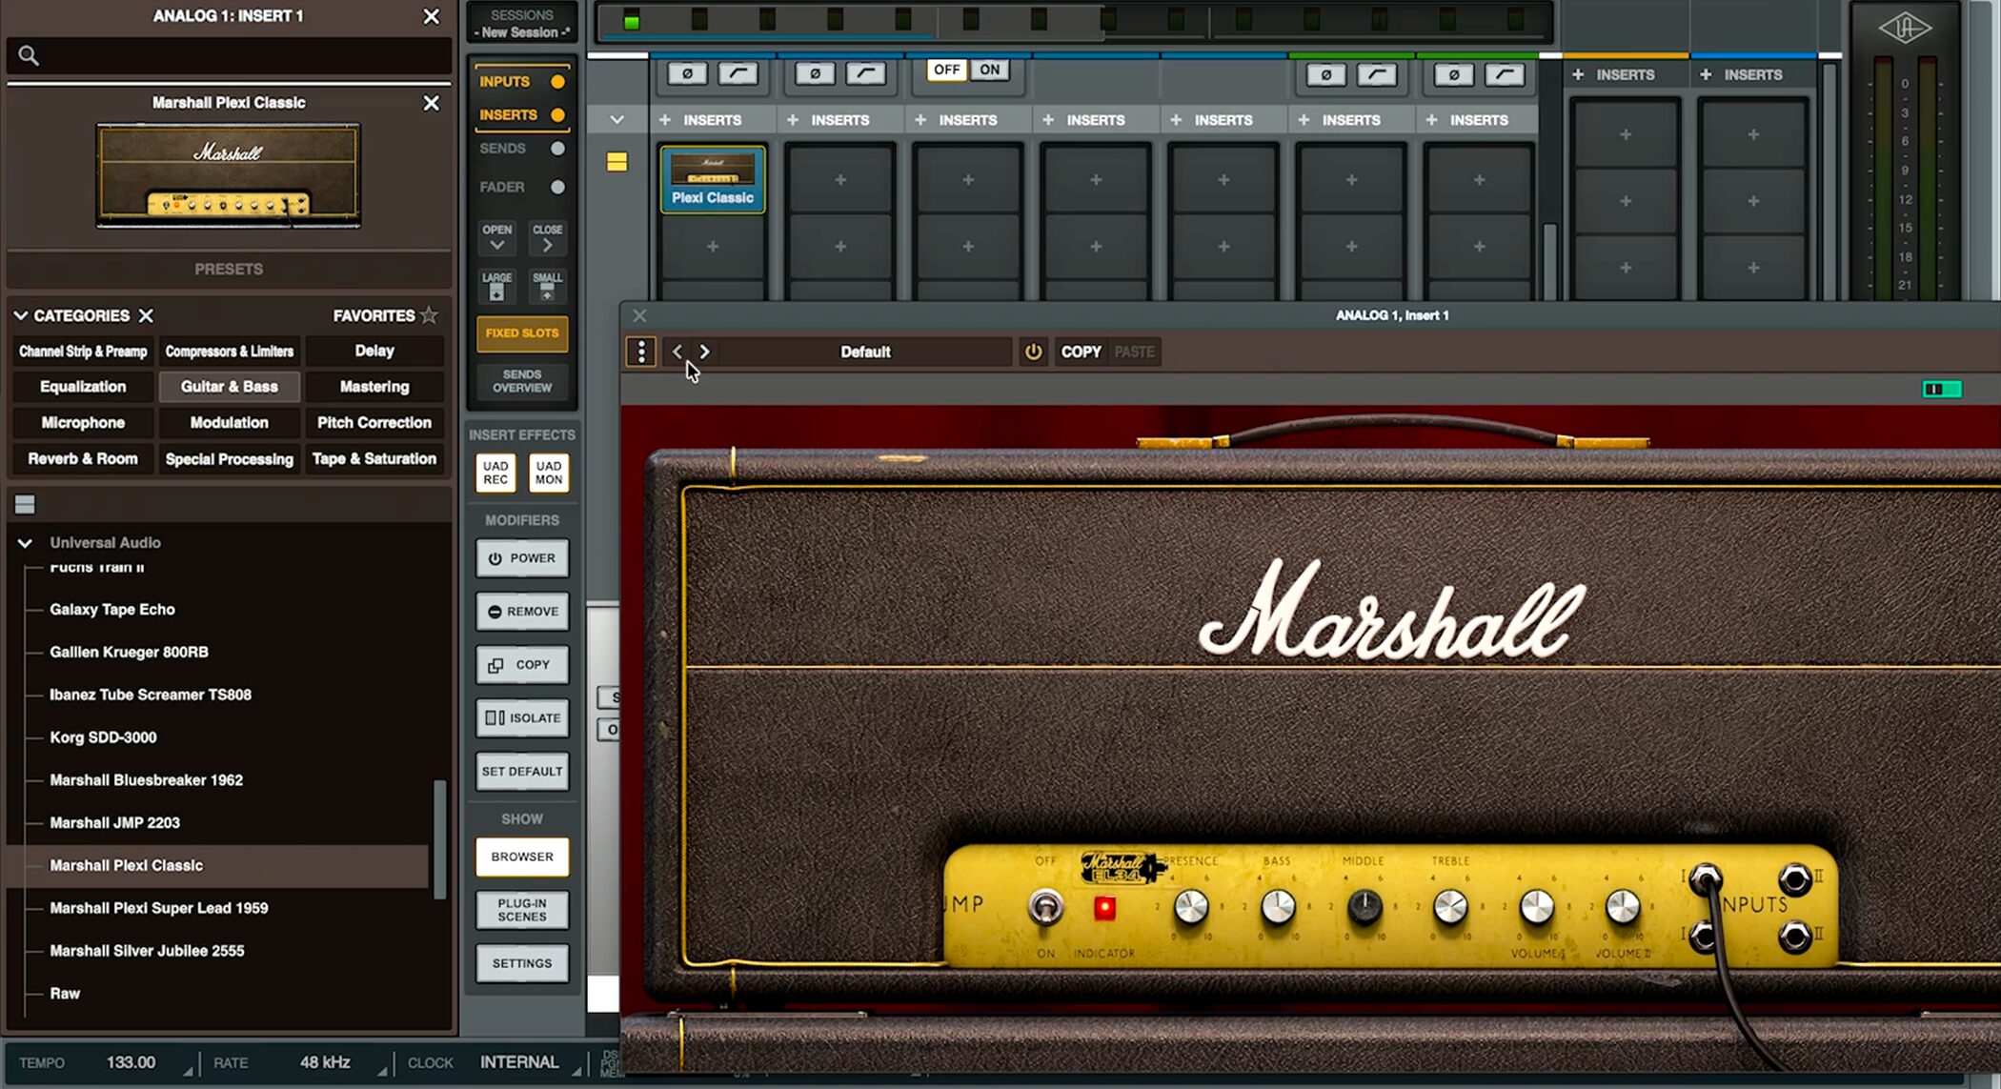This screenshot has width=2001, height=1089.
Task: Toggle the SENDS view indicator
Action: point(557,149)
